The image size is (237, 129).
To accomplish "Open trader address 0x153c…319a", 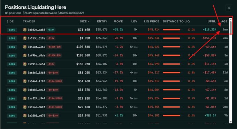I will click(37, 38).
